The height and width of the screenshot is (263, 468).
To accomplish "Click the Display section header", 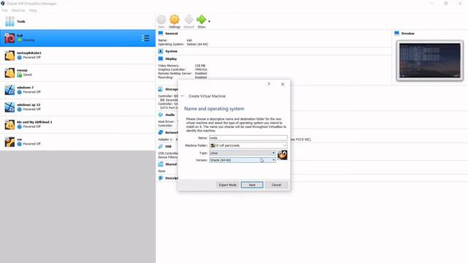I will click(x=170, y=58).
